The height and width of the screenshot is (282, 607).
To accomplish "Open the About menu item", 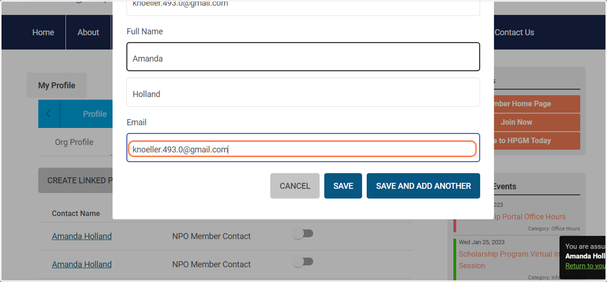I will point(88,32).
